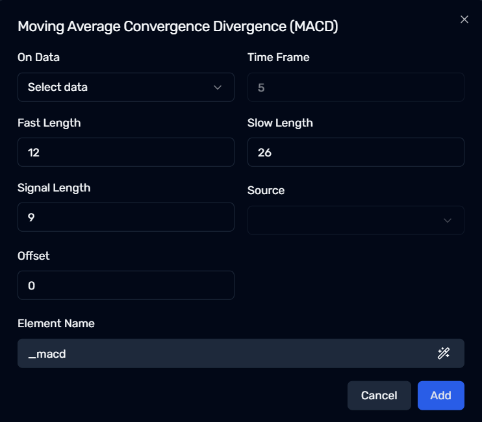Focus the Fast Length field with 12
The width and height of the screenshot is (482, 422).
(x=126, y=153)
